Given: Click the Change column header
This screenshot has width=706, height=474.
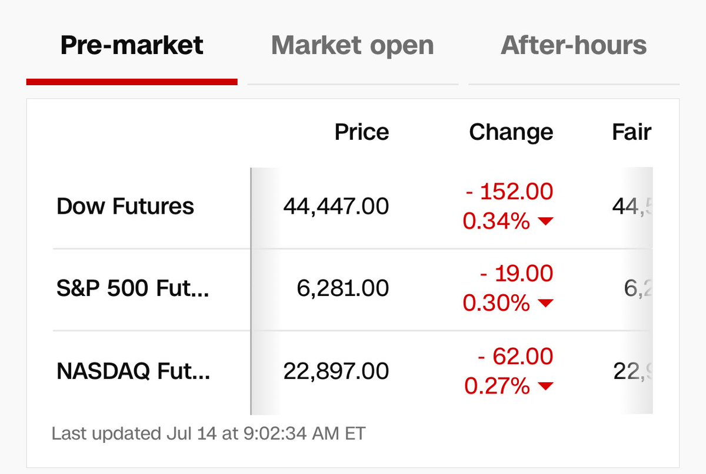Looking at the screenshot, I should [x=511, y=132].
